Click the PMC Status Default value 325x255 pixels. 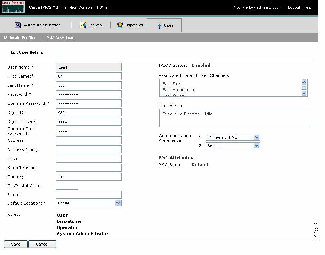200,165
